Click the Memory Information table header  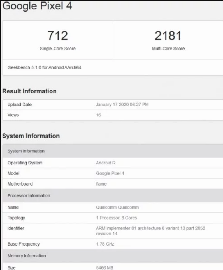pos(113,256)
